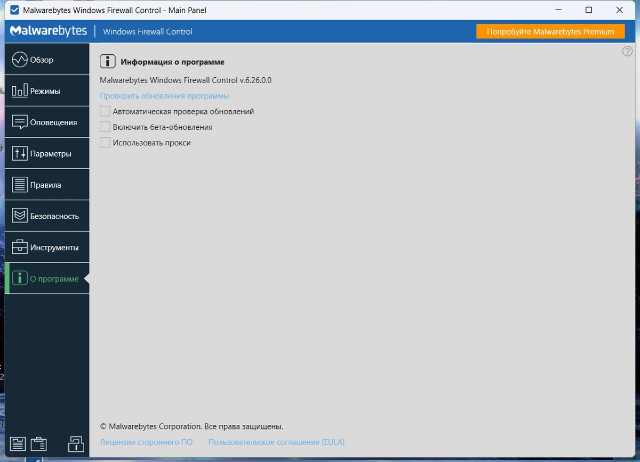Open Лицензии стороннего ПО link
The height and width of the screenshot is (462, 640).
(x=146, y=442)
